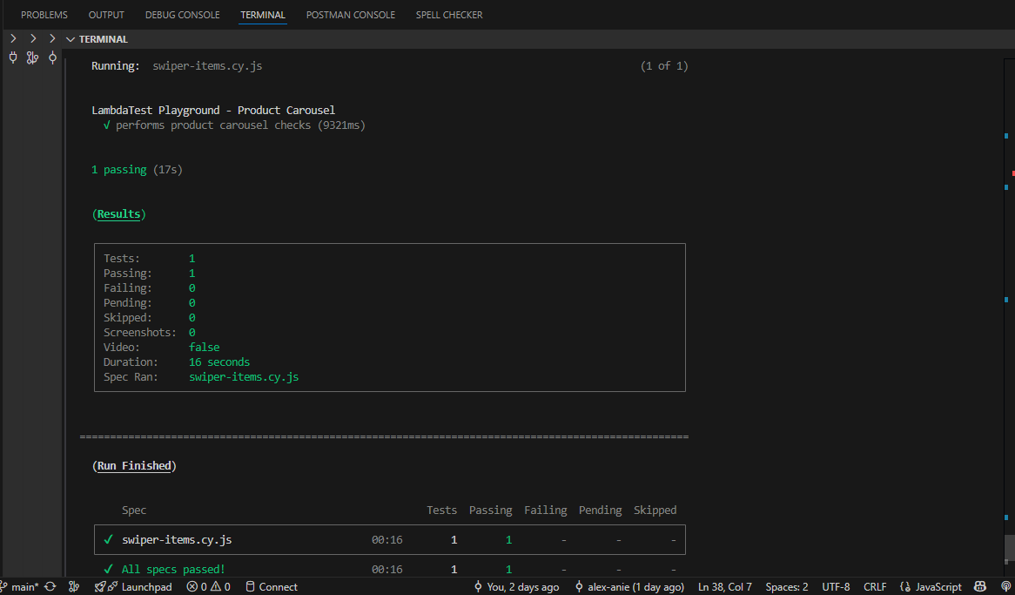Screen dimensions: 1015x595
Task: Click the 'Screenshots:' label in results box
Action: (x=140, y=332)
